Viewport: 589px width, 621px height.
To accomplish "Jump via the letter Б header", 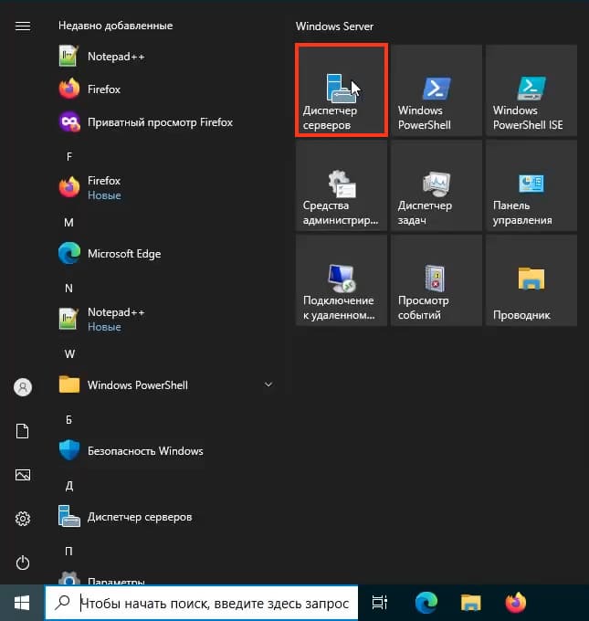I will (68, 420).
